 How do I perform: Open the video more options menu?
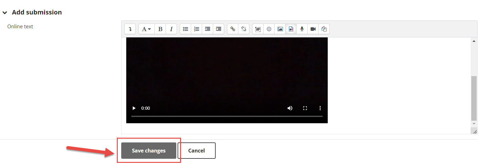320,108
